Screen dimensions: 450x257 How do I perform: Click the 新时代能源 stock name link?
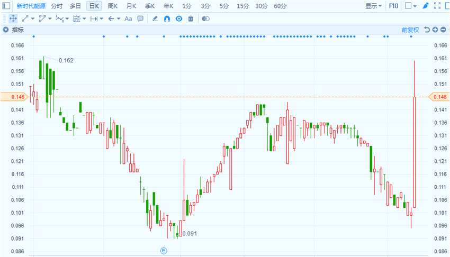tap(31, 6)
